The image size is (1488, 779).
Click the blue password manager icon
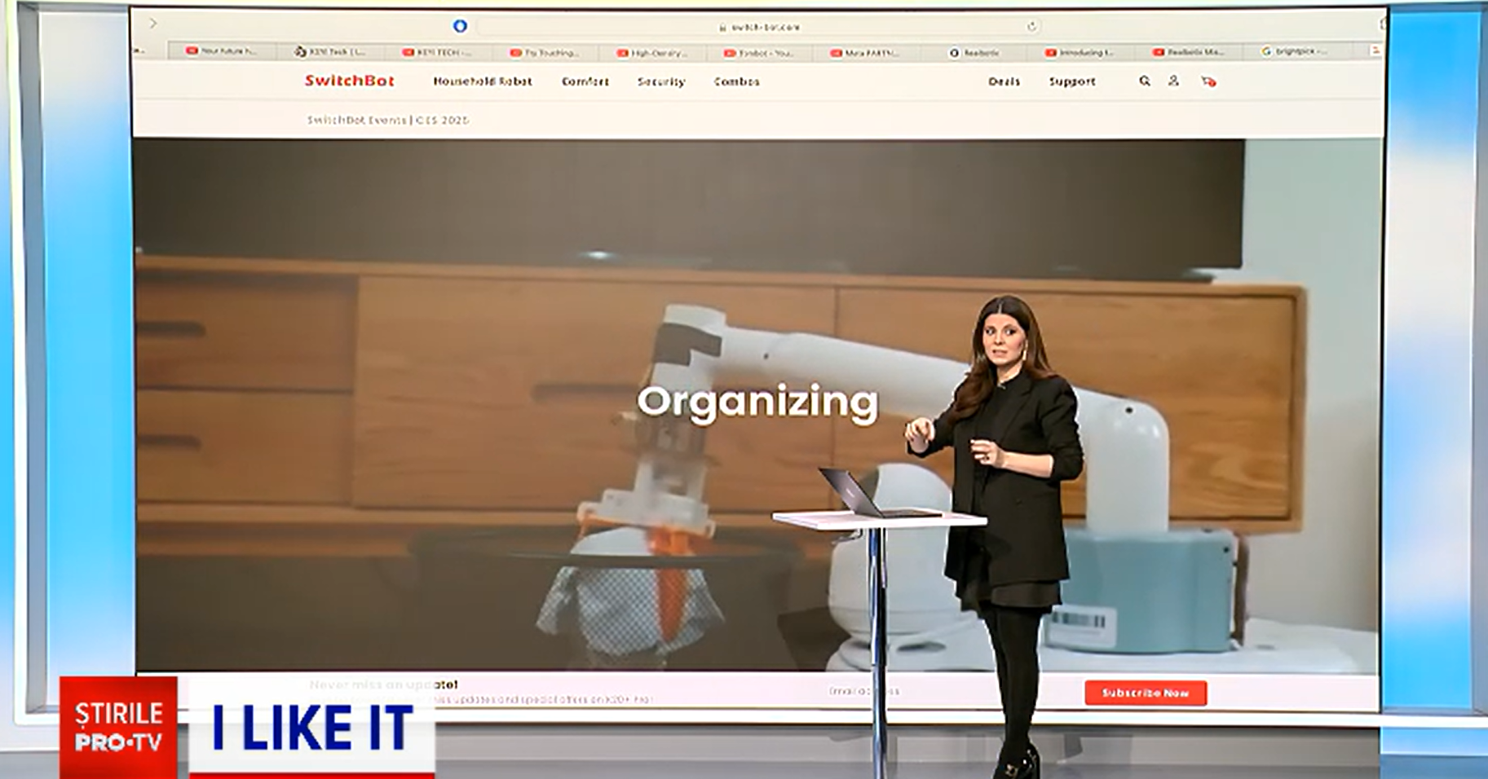tap(460, 26)
